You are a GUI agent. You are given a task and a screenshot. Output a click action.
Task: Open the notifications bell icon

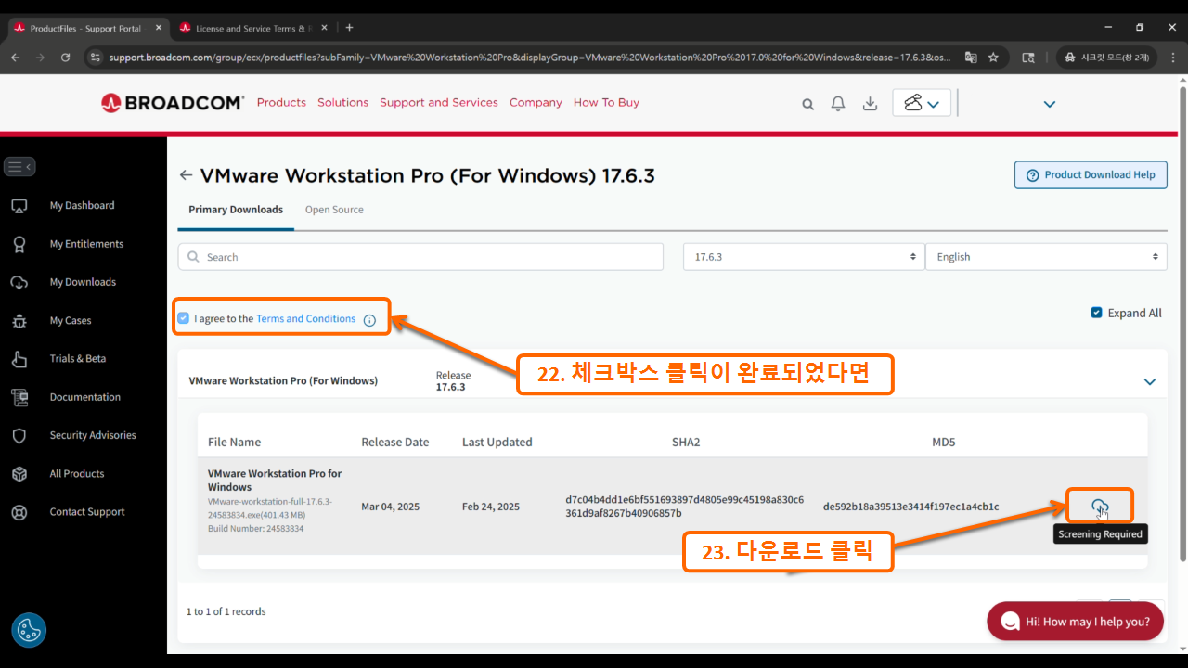click(x=838, y=103)
